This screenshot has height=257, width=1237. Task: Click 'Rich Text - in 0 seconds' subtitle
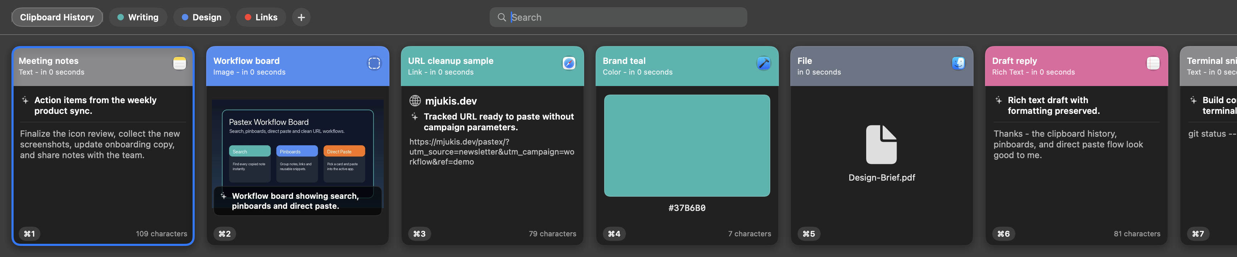point(1033,72)
